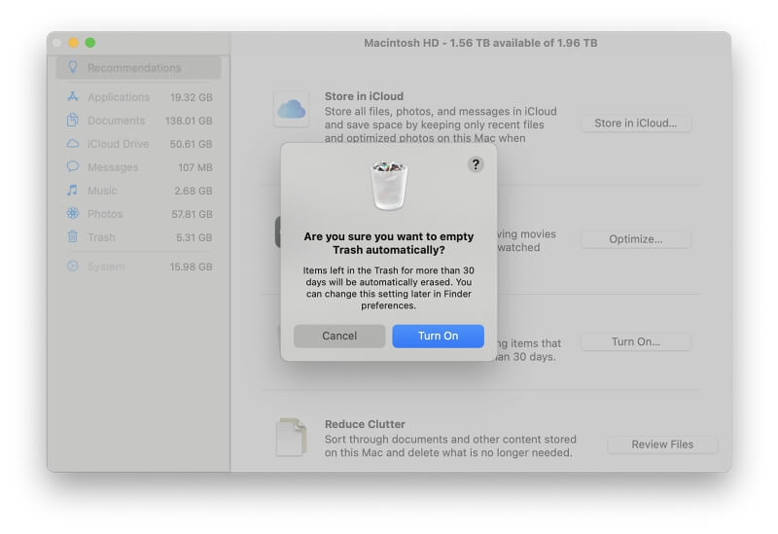Click the Photos flower icon
This screenshot has width=778, height=534.
pyautogui.click(x=73, y=213)
